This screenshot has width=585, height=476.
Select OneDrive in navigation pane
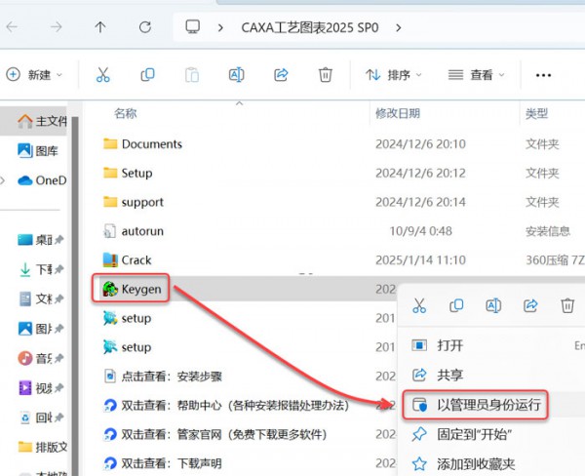tap(42, 180)
